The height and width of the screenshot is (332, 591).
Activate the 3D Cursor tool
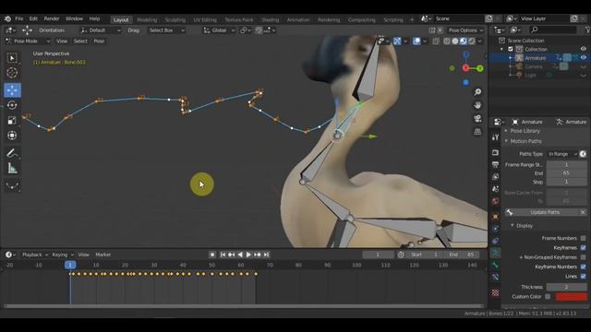12,73
